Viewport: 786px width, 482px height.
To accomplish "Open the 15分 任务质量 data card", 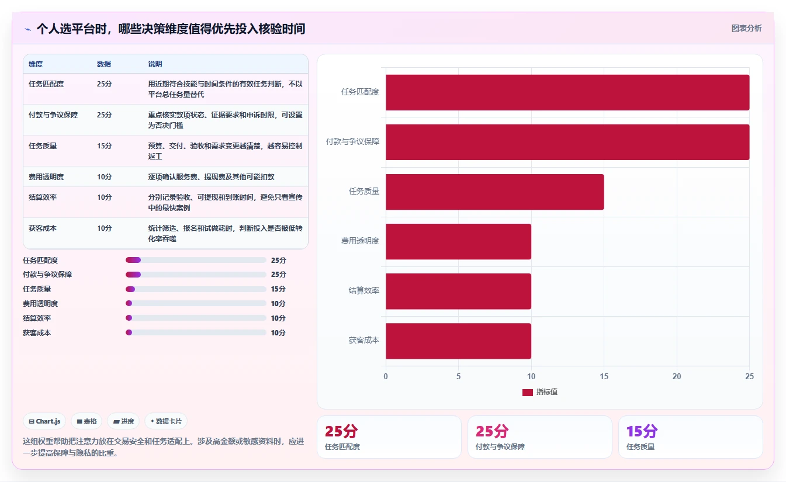I will coord(691,437).
